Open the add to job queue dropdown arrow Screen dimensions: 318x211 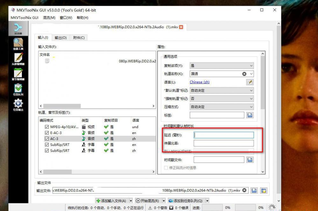207,201
